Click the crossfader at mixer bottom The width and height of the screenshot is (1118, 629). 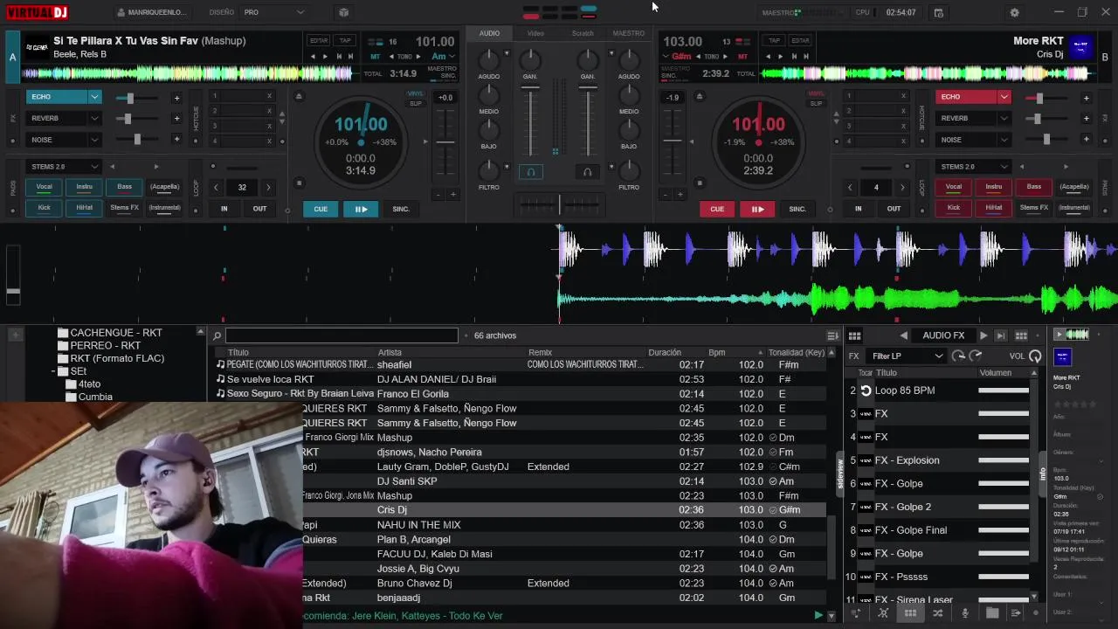tap(559, 204)
